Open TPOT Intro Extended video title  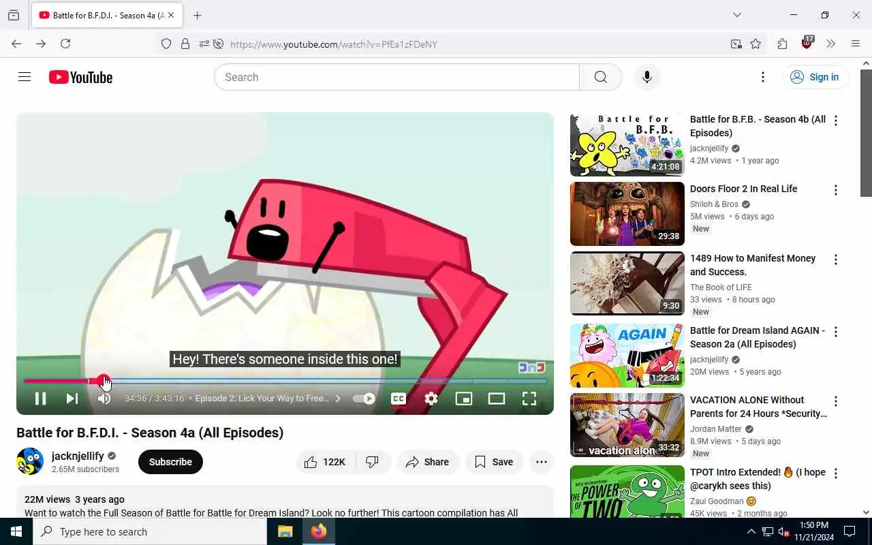pos(758,479)
